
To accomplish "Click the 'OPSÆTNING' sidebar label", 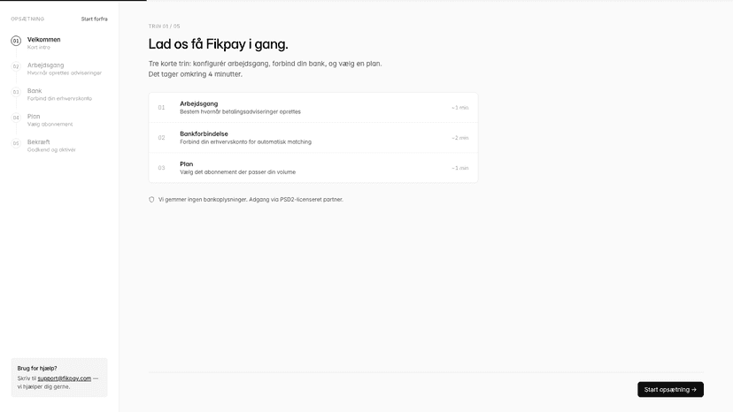I will pyautogui.click(x=27, y=19).
